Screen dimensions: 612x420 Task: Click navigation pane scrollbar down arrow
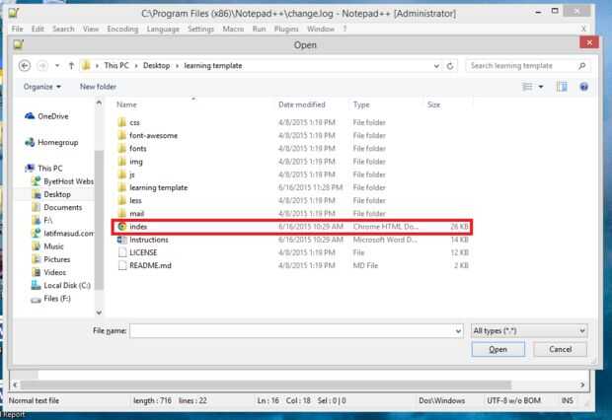click(99, 313)
